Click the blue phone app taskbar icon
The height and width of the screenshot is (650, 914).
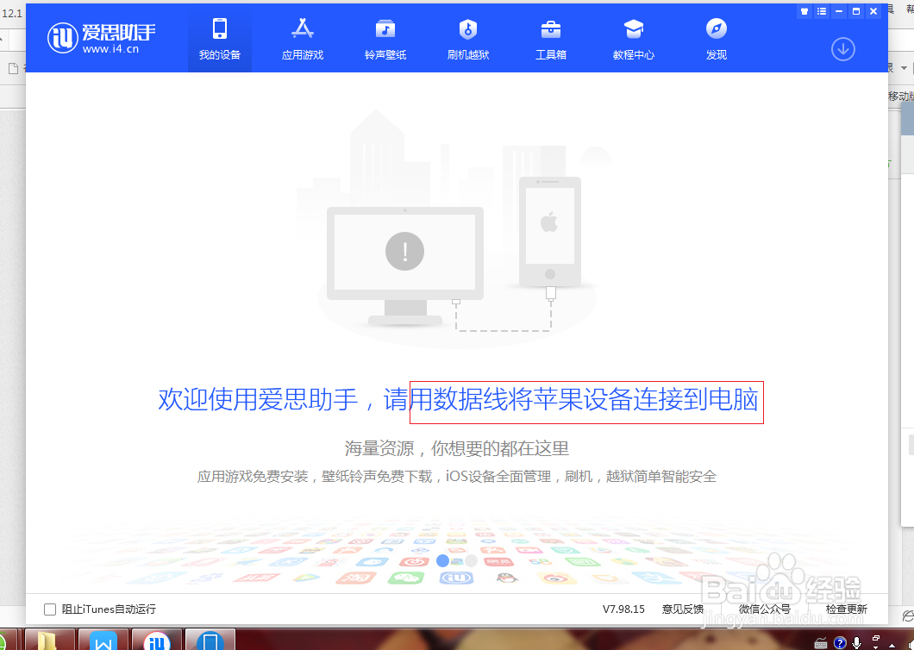[210, 640]
